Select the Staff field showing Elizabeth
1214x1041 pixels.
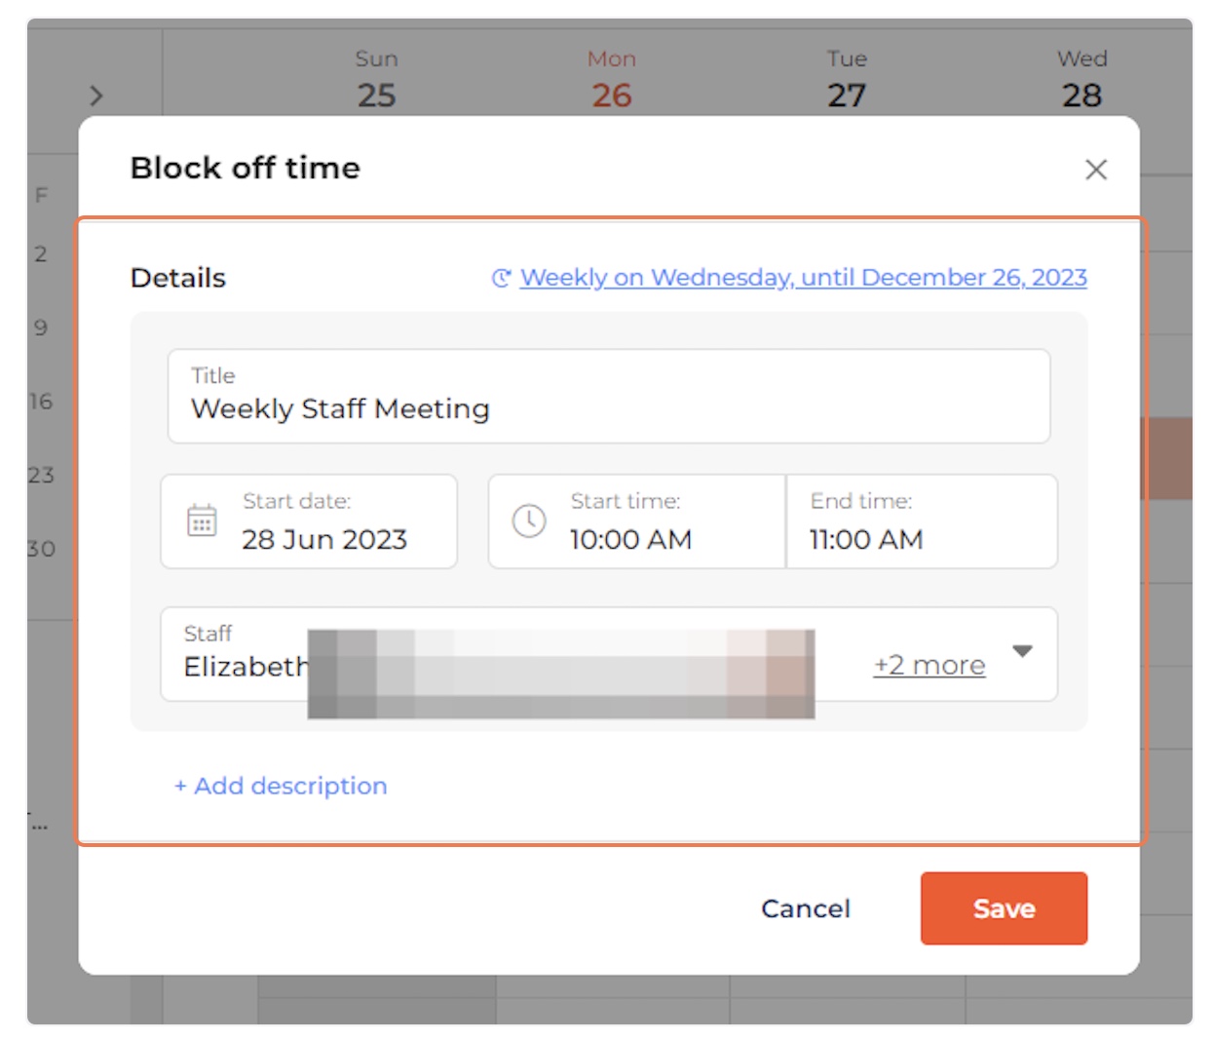click(609, 654)
